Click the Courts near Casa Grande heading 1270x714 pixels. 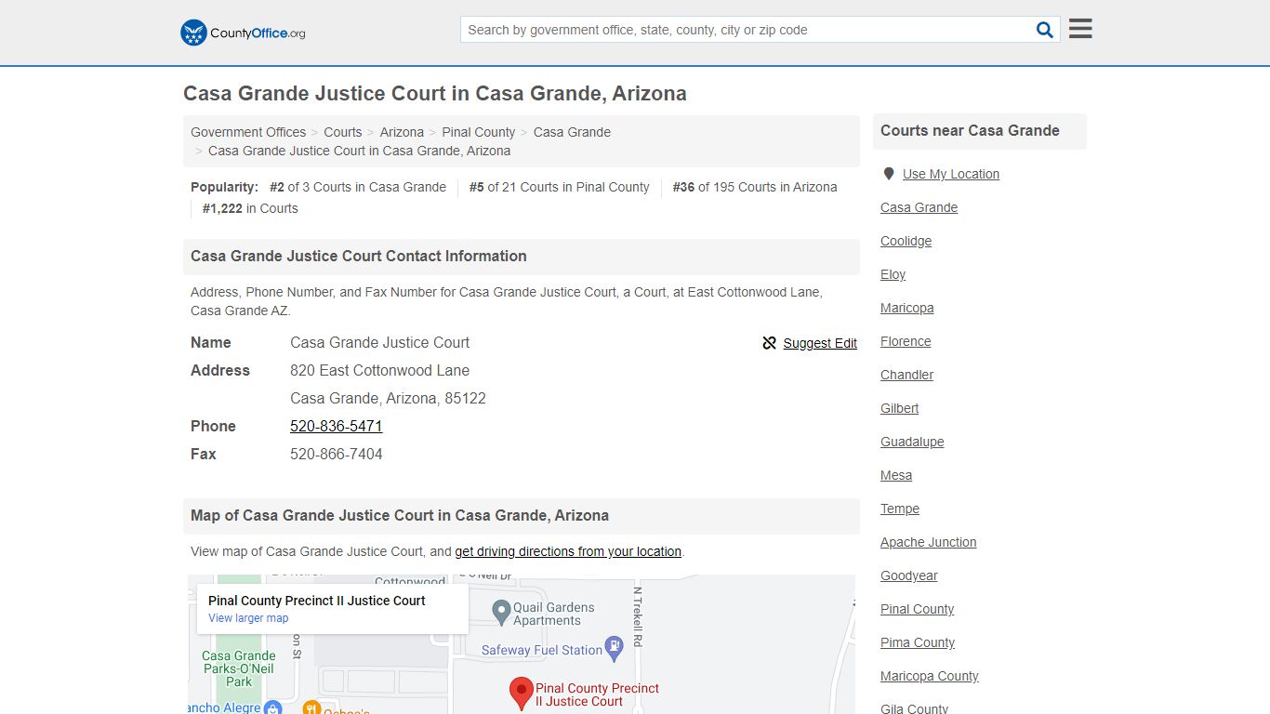(970, 130)
